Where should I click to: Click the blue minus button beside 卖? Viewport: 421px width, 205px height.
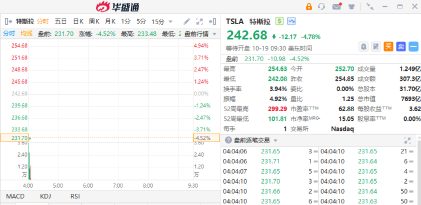(x=414, y=47)
